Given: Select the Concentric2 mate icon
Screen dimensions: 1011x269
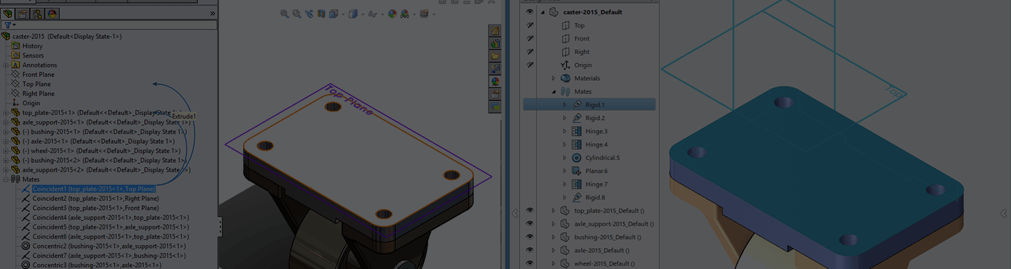Looking at the screenshot, I should (26, 246).
